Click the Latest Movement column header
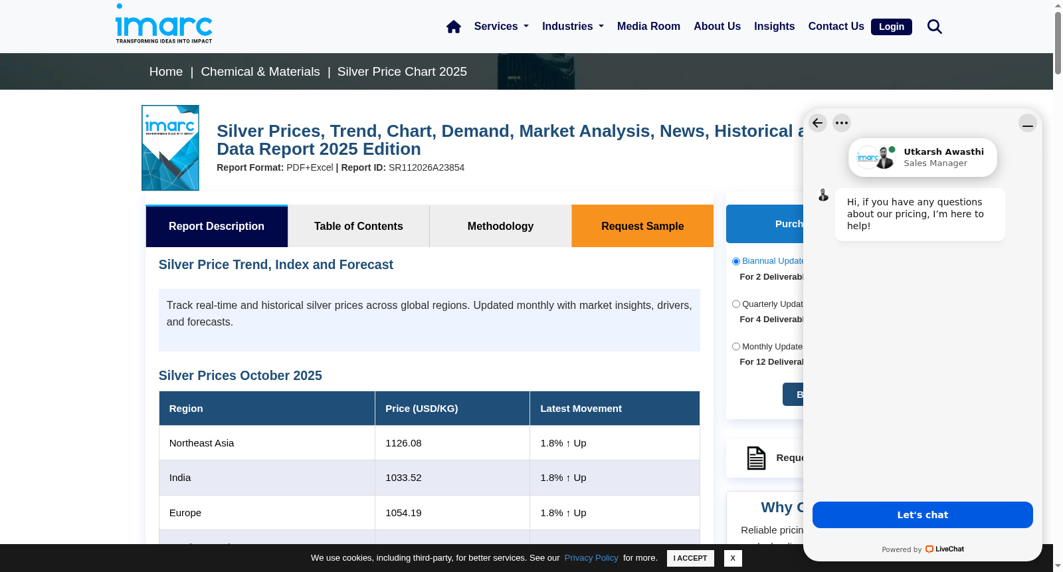Image resolution: width=1063 pixels, height=572 pixels. pos(615,409)
